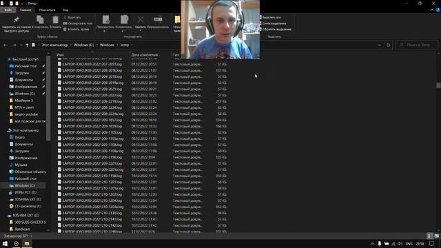Expand the Delete button dropdown arrow
This screenshot has width=441, height=248.
click(x=141, y=31)
